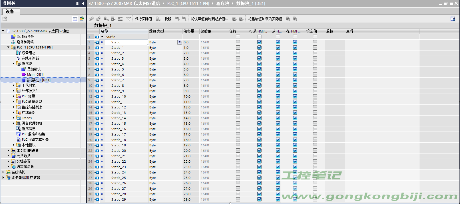Enable 保持 checkbox for Static_15

coord(238,124)
